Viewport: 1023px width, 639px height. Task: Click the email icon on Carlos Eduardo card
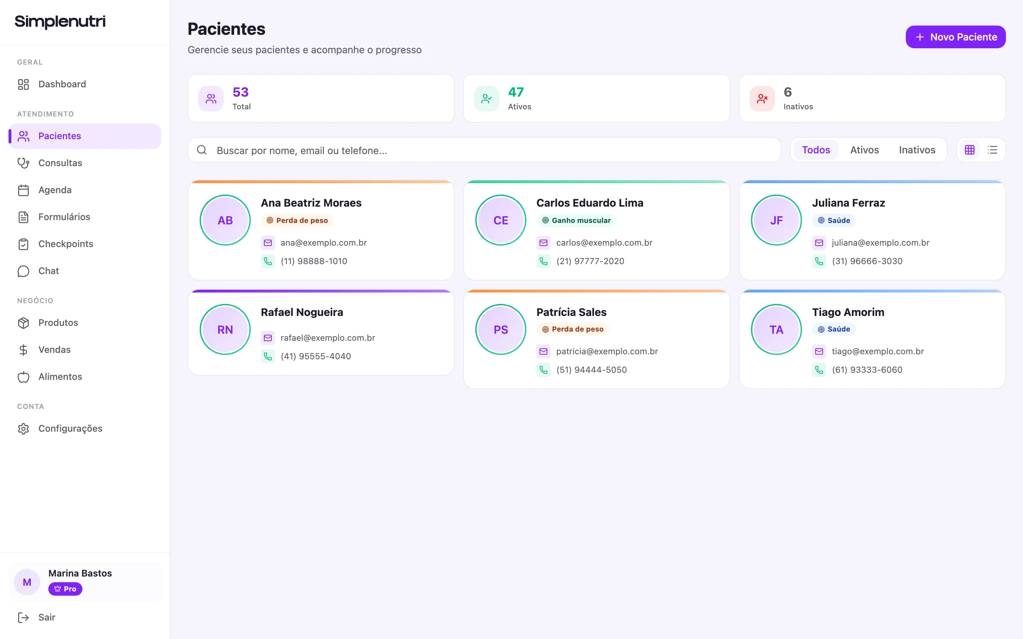(x=543, y=242)
